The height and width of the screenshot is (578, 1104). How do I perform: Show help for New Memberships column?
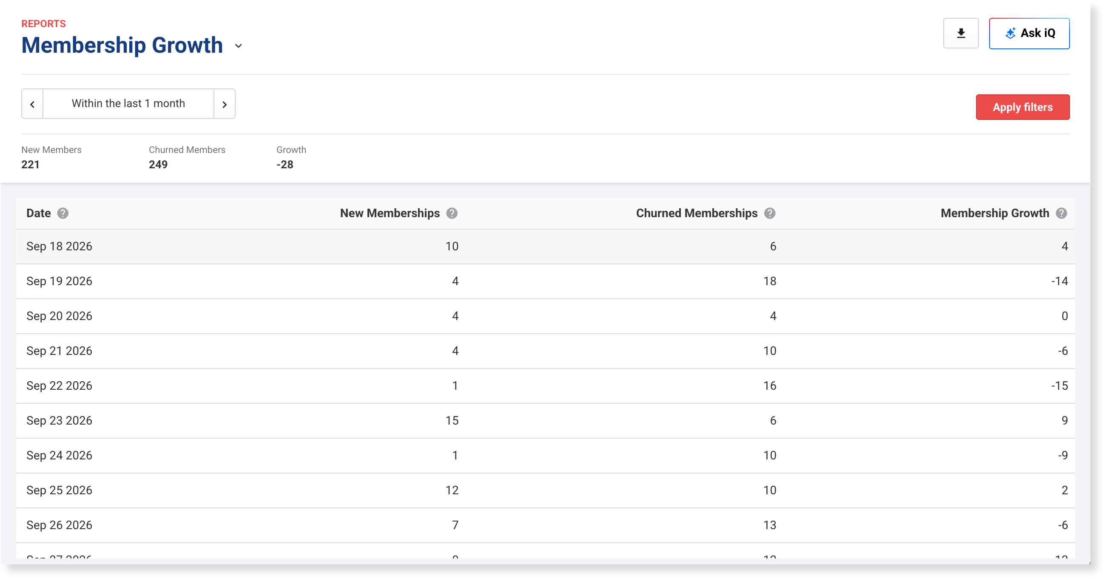(452, 213)
